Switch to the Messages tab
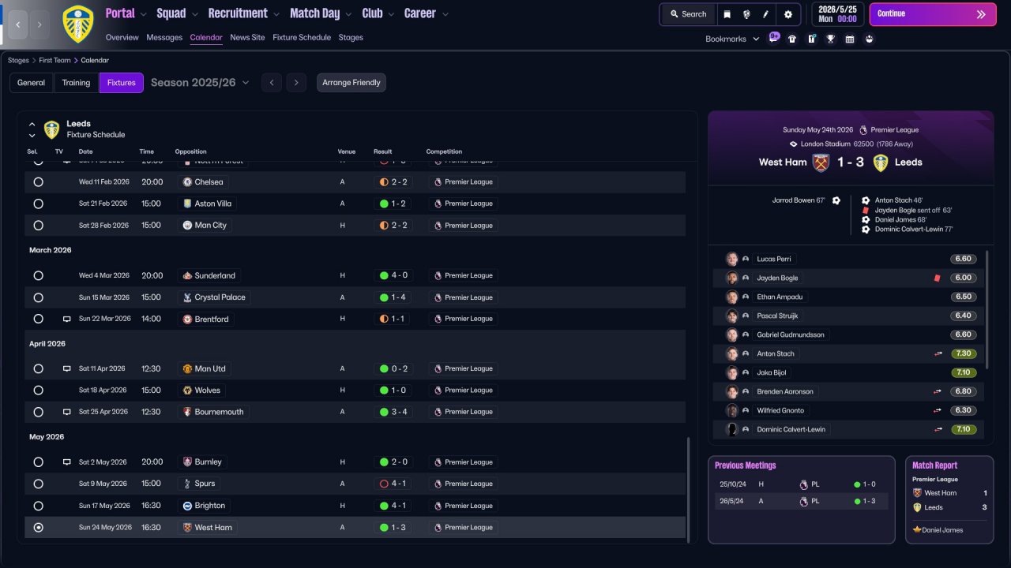This screenshot has width=1011, height=568. pos(164,38)
